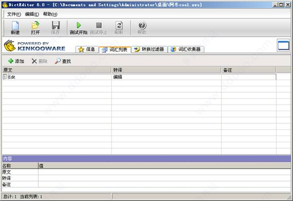This screenshot has width=293, height=201.
Task: Open the 编辑(E) menu
Action: point(32,14)
